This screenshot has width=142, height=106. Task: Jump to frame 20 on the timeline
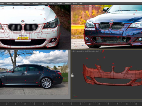[16, 104]
